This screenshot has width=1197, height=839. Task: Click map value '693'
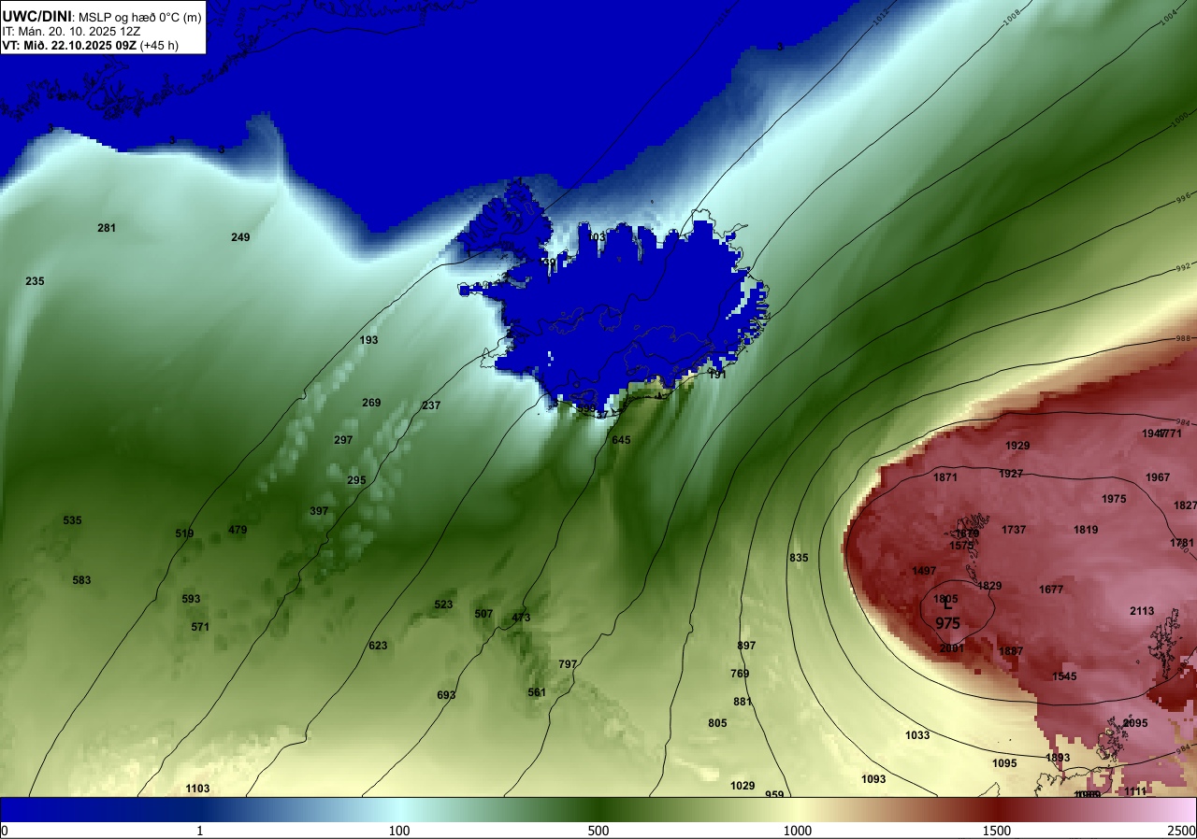coord(446,695)
